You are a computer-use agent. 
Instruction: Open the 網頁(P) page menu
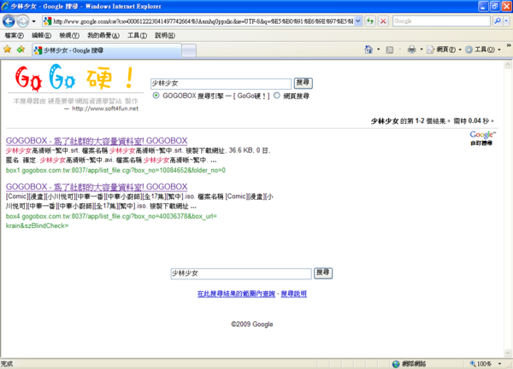point(444,50)
